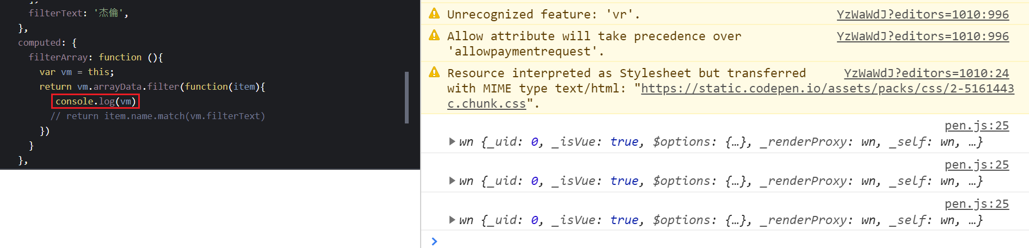The width and height of the screenshot is (1029, 248).
Task: Click the 'computed: {' line in the editor
Action: (47, 42)
